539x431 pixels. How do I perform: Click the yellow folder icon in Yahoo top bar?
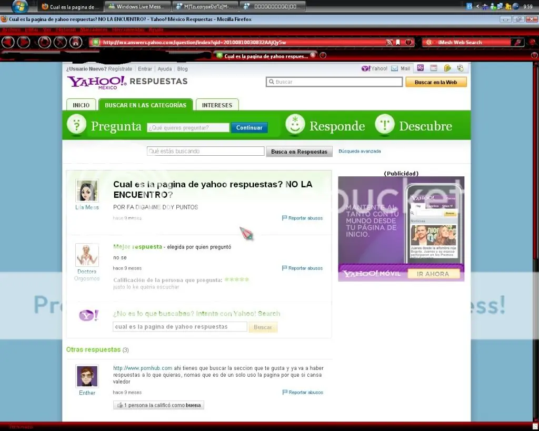pos(447,68)
